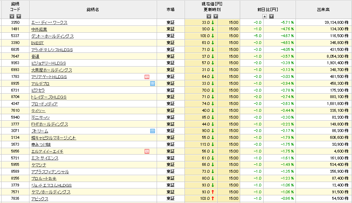The width and height of the screenshot is (352, 203).
Task: Select 東証 market cell in 中外鉱業 row
Action: tap(171, 29)
